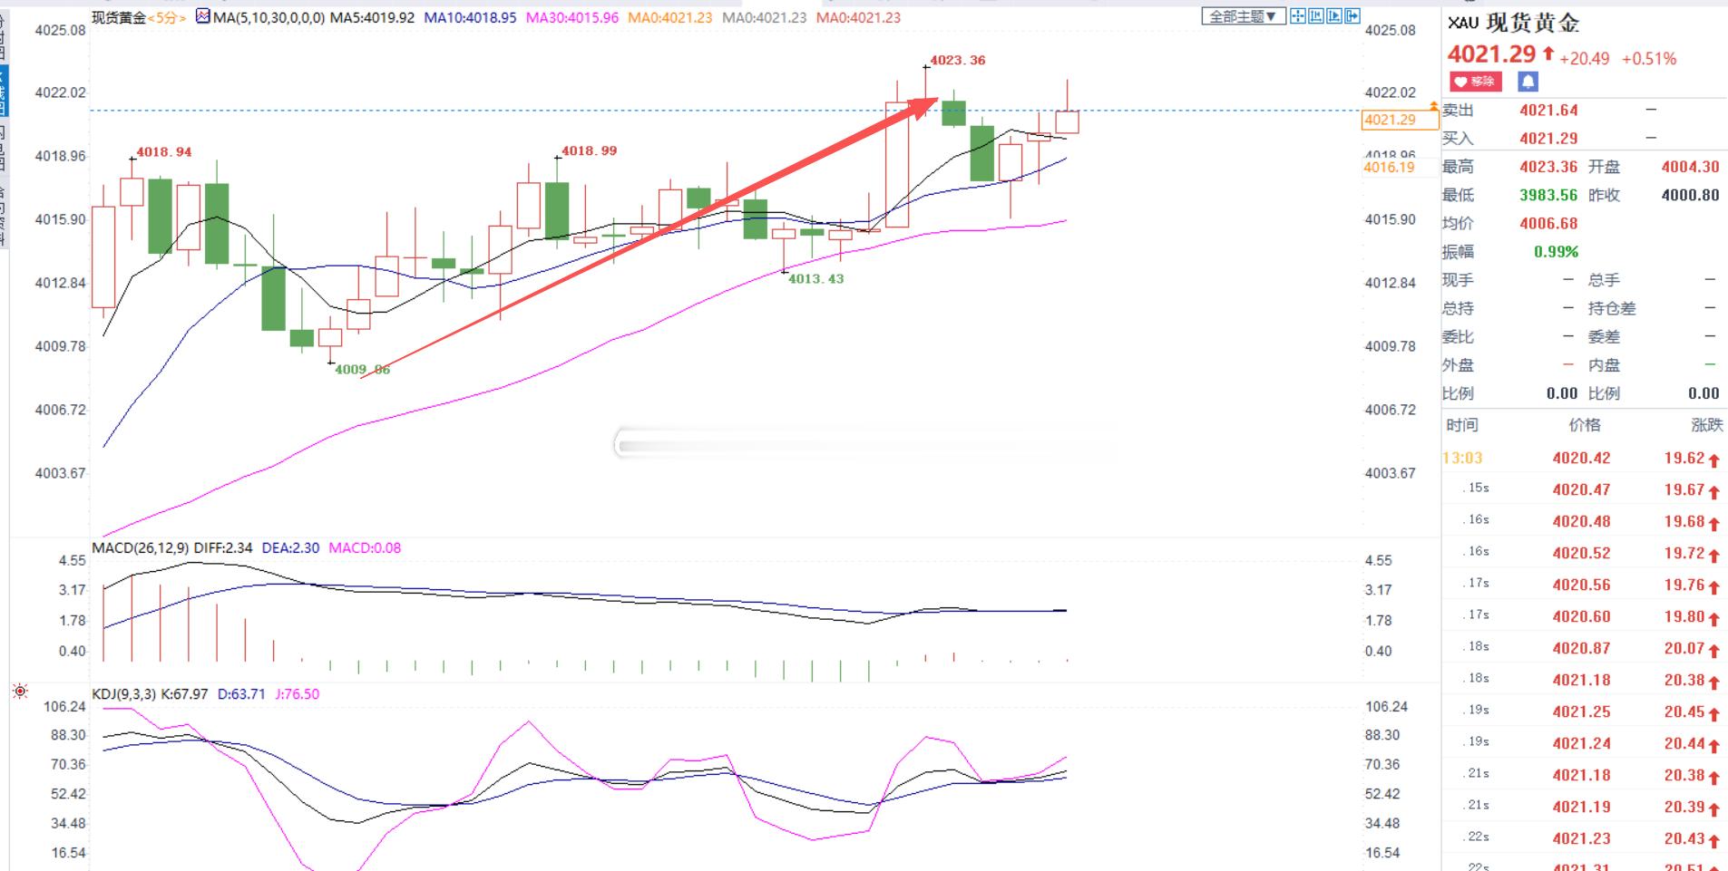Image resolution: width=1728 pixels, height=871 pixels.
Task: Click the 买入 price 4021.29
Action: tap(1548, 139)
